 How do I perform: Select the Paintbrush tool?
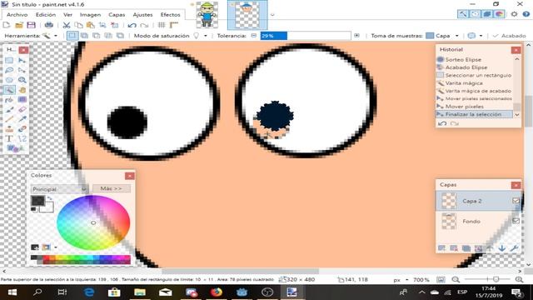(x=9, y=109)
